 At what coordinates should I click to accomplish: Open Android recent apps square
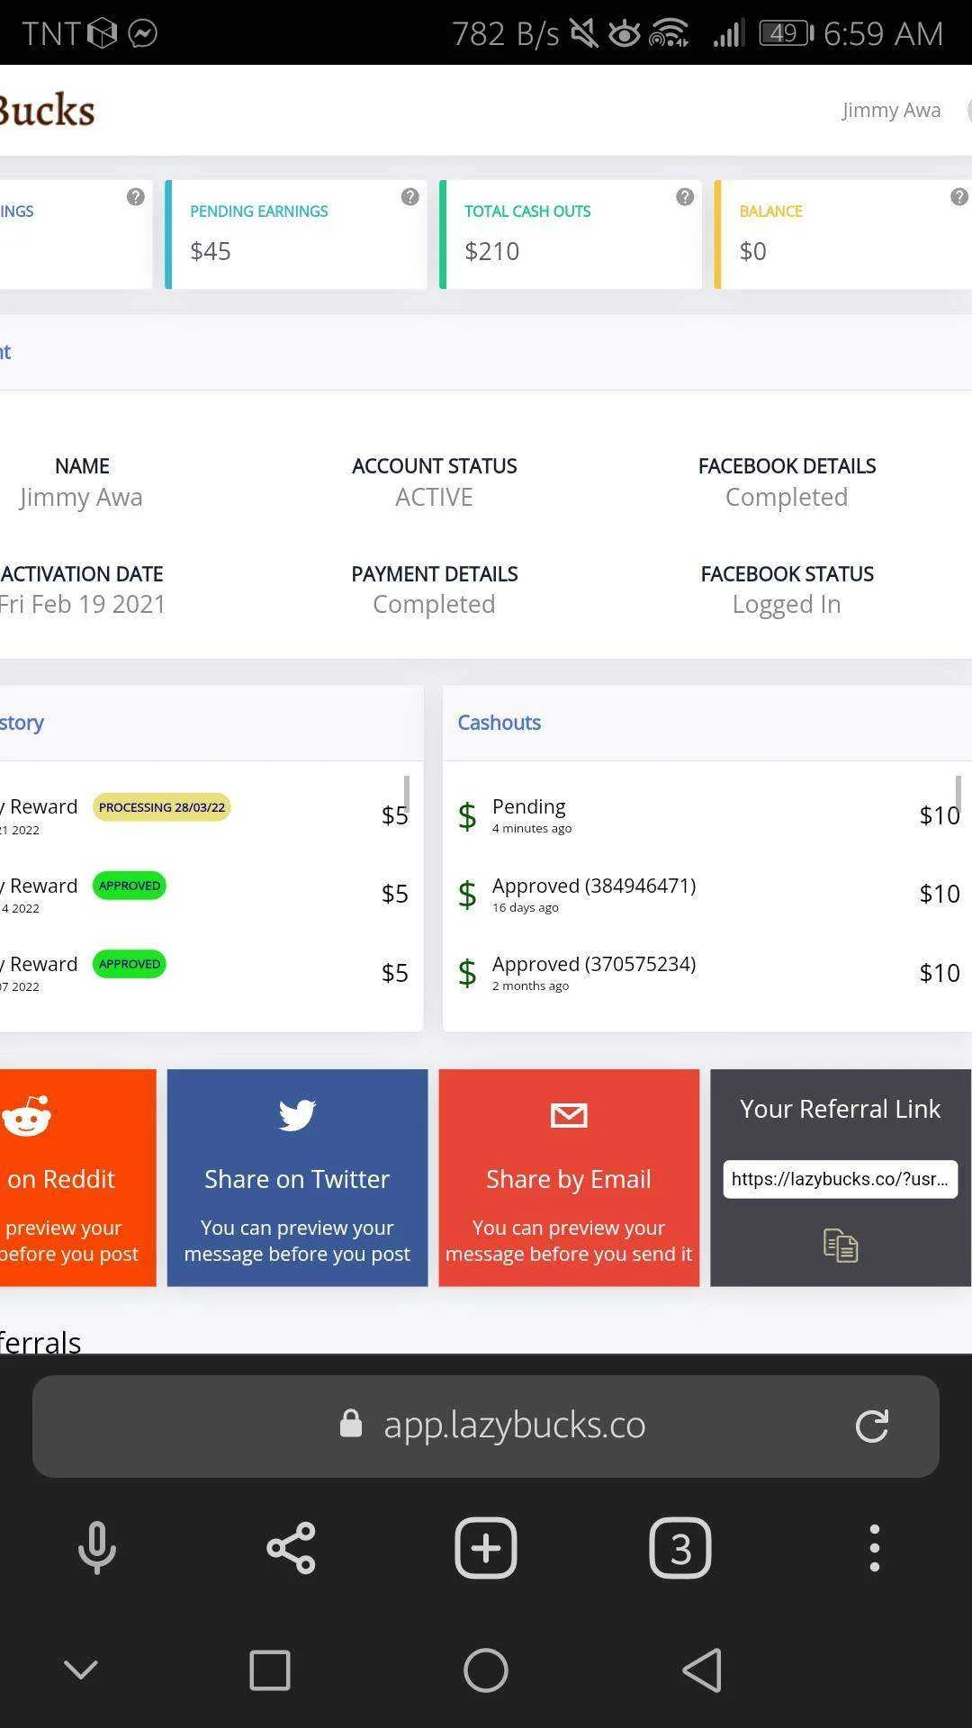point(269,1670)
